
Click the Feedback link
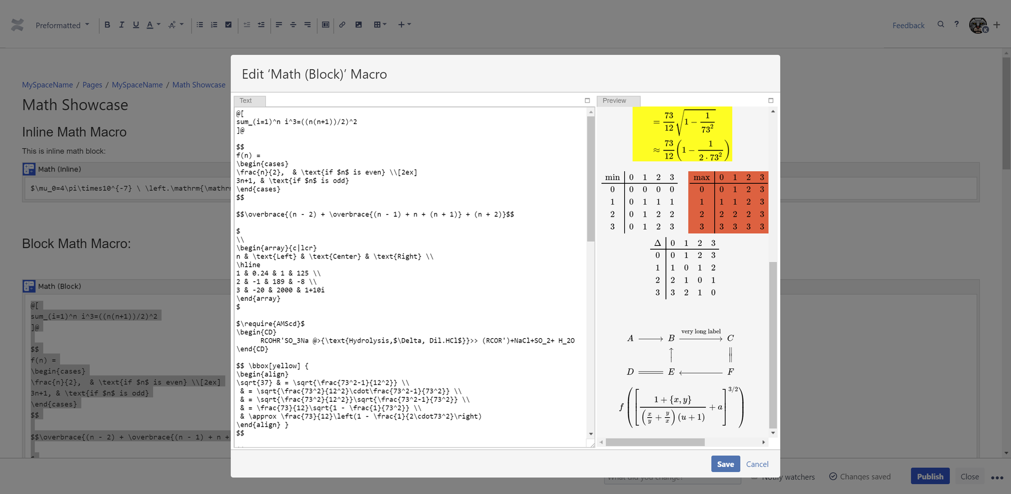coord(908,25)
